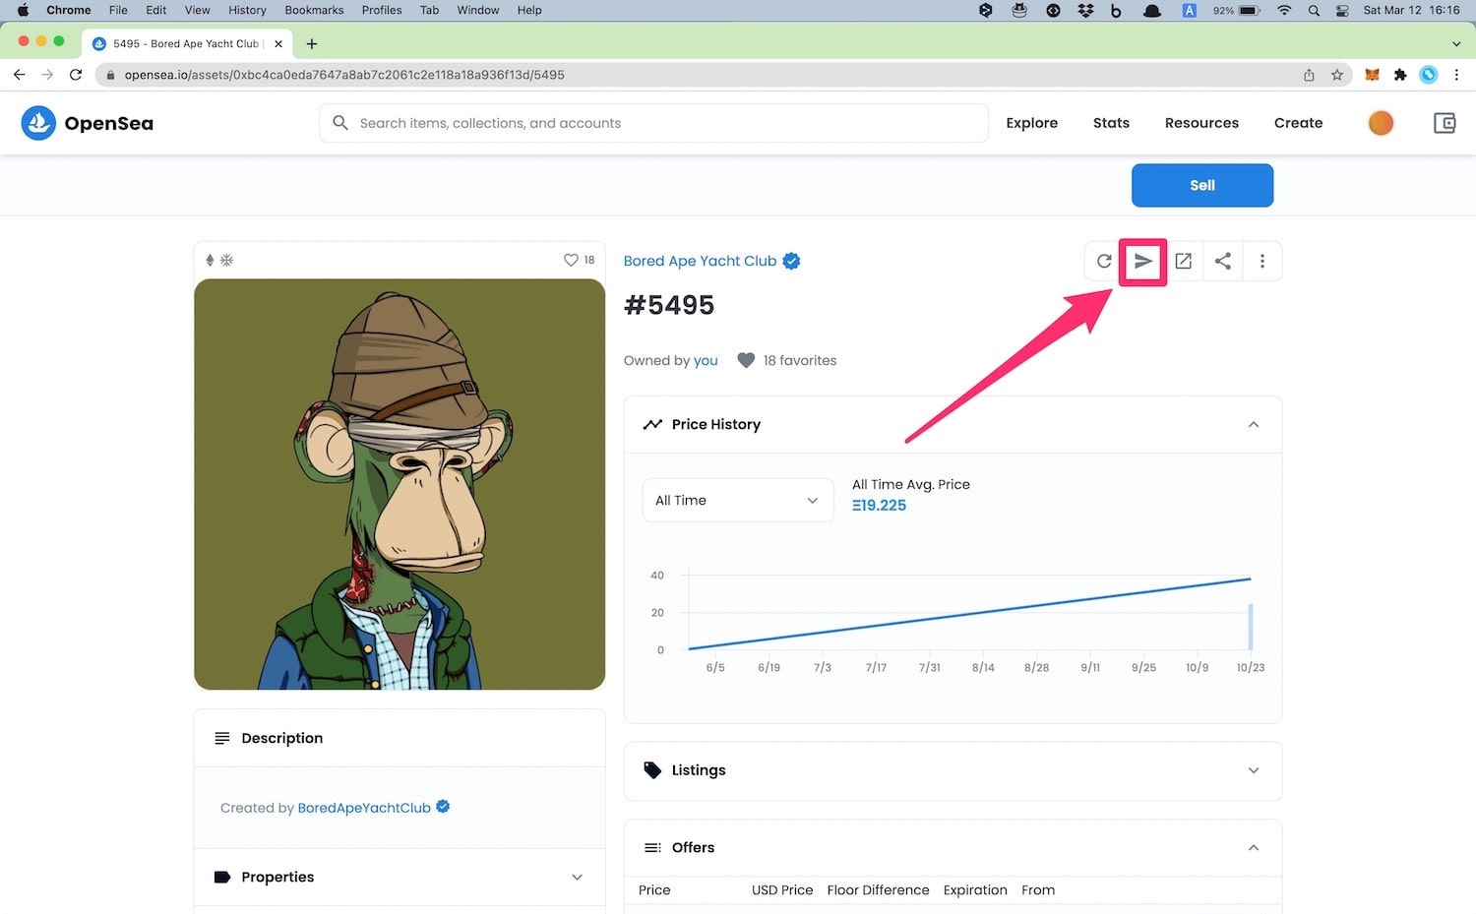The height and width of the screenshot is (914, 1476).
Task: Click the address bar URL
Action: point(344,75)
